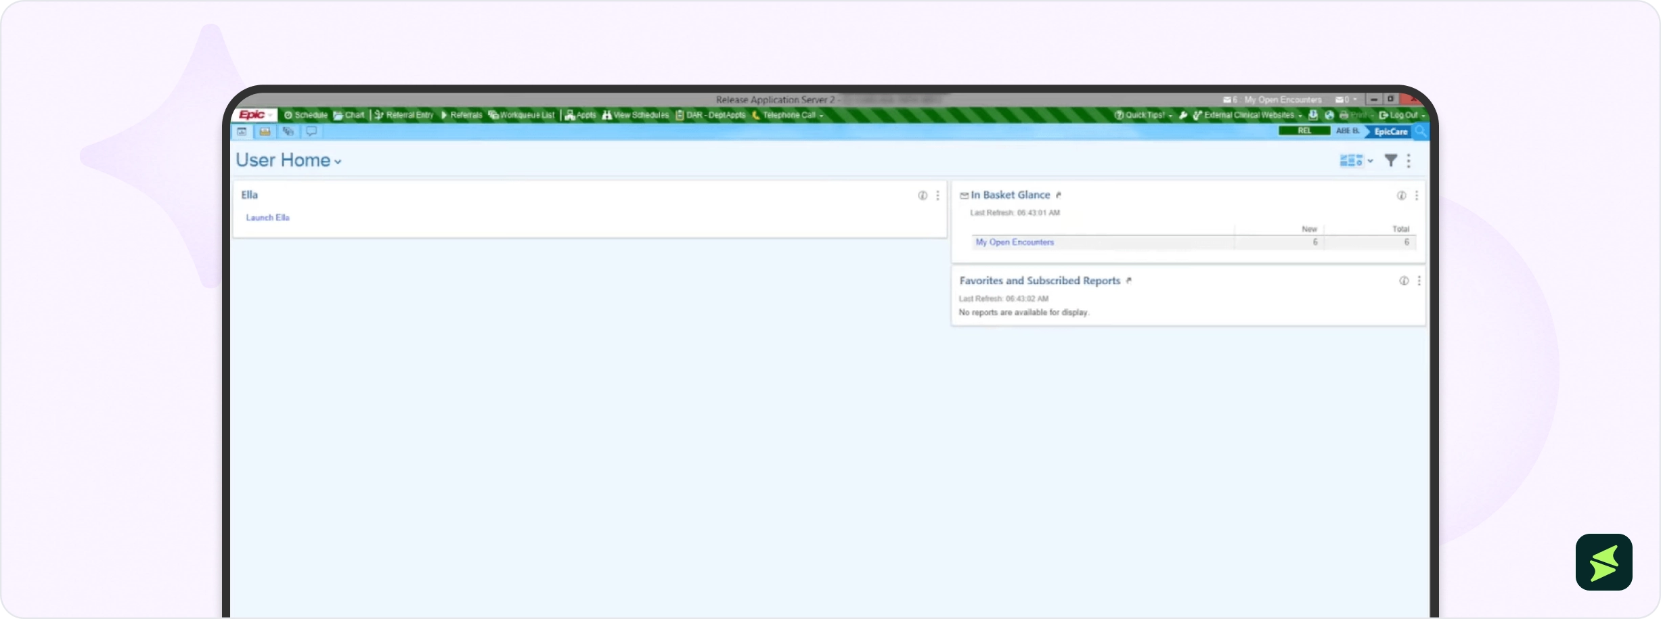Show info for the Ella component
Image resolution: width=1661 pixels, height=619 pixels.
[x=922, y=196]
